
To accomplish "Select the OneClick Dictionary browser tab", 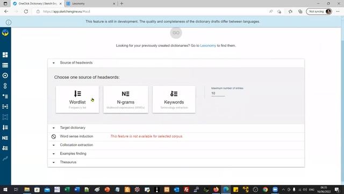I will 37,4.
